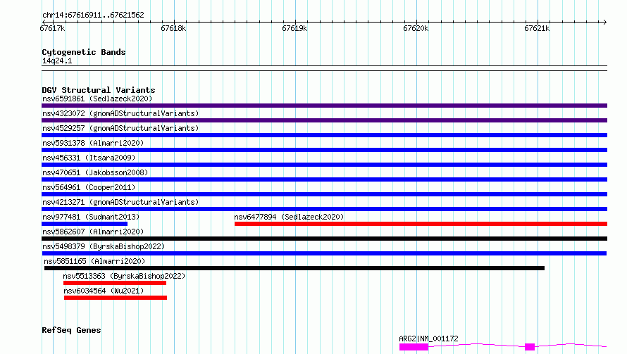Screen dimensions: 627x354
Task: Open the nsv5513363 (ByrskaBishop2022) label
Action: pos(124,276)
